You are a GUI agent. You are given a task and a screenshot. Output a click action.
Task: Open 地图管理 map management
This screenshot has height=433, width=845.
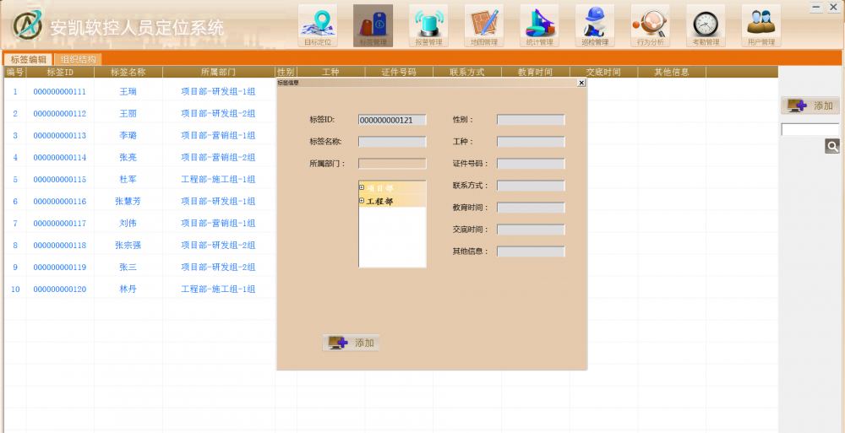[x=484, y=25]
